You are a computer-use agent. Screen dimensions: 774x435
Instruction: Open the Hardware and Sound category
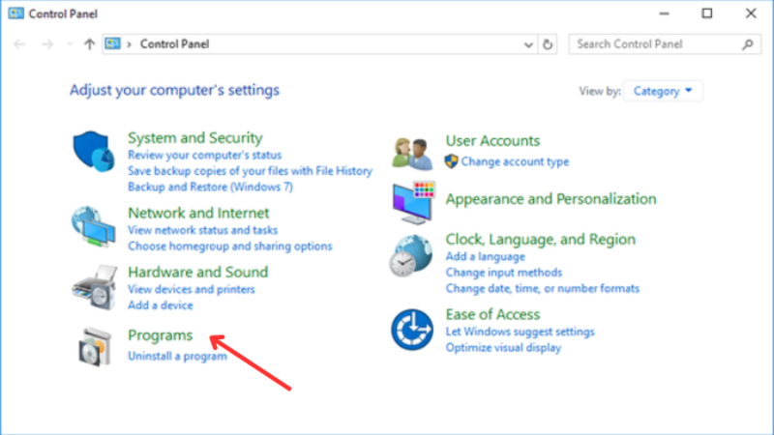pyautogui.click(x=198, y=272)
